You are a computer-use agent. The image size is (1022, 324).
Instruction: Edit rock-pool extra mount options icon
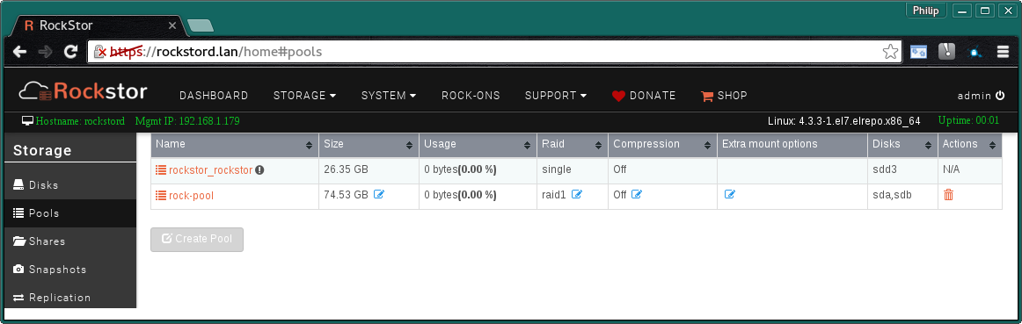pyautogui.click(x=730, y=195)
